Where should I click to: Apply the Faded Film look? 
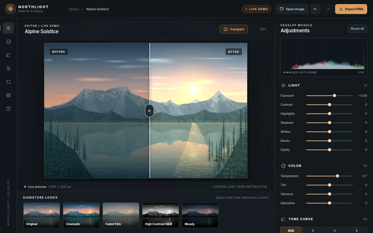coord(121,215)
